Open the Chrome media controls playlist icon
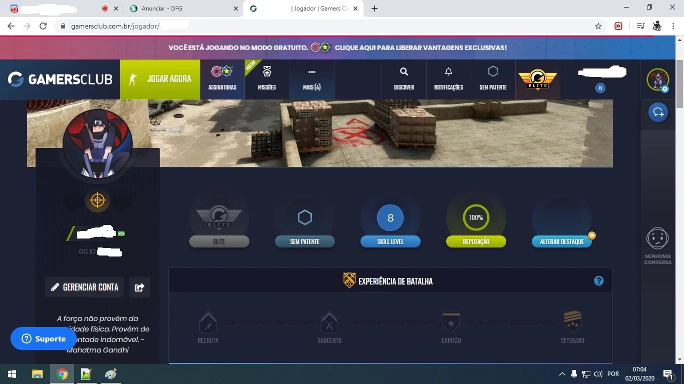Viewport: 684px width, 384px height. click(x=640, y=26)
